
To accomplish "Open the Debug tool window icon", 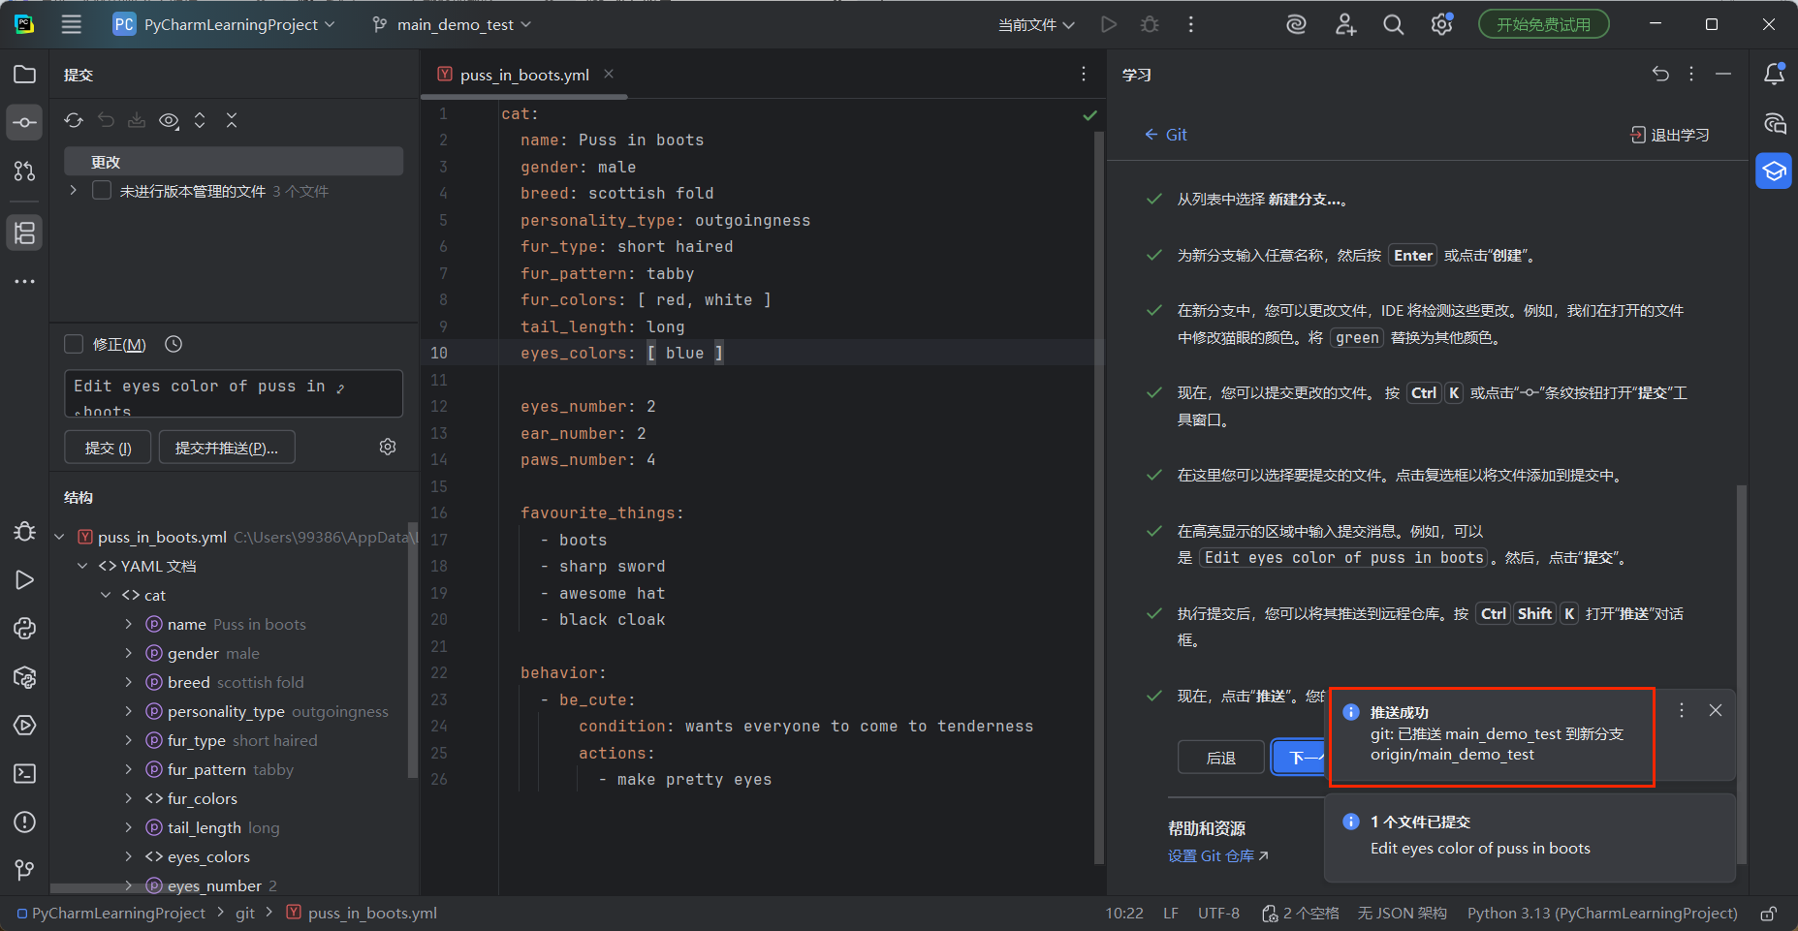I will (25, 531).
